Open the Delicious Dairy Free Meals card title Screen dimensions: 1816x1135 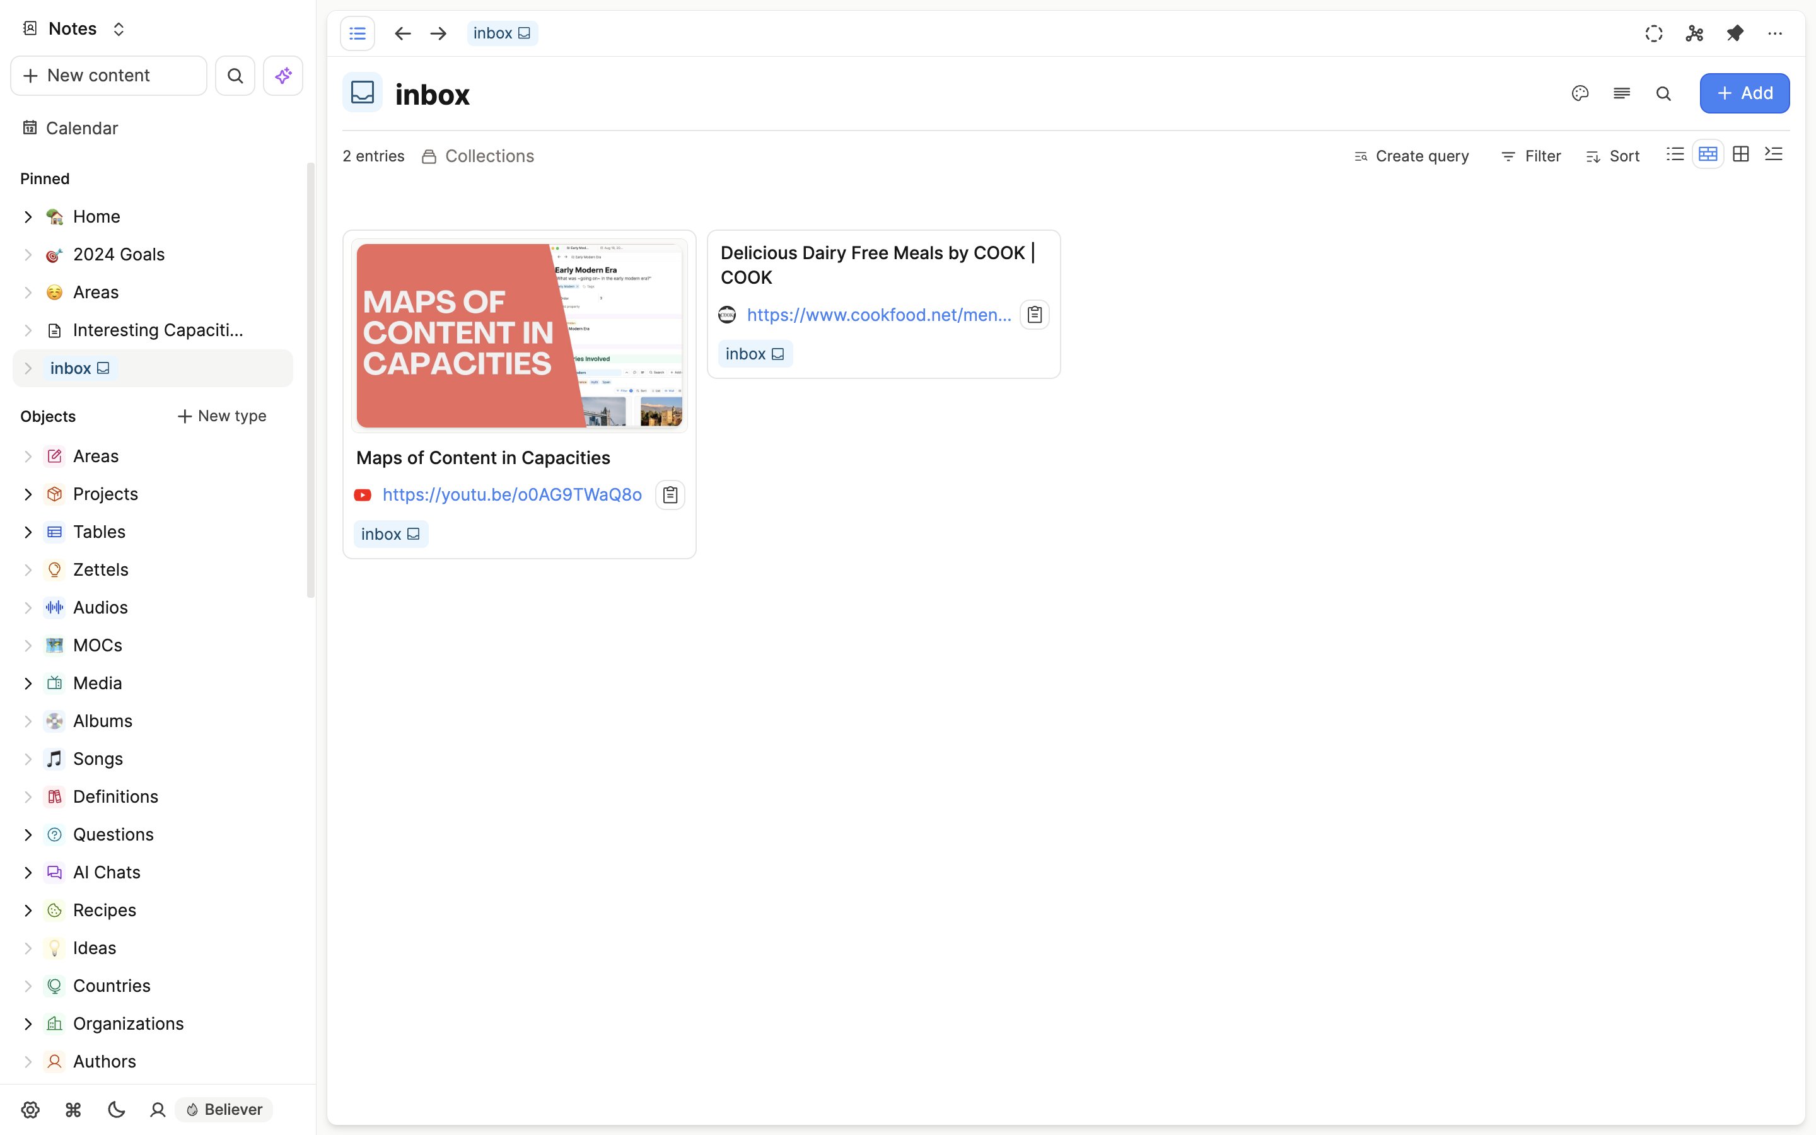point(878,265)
